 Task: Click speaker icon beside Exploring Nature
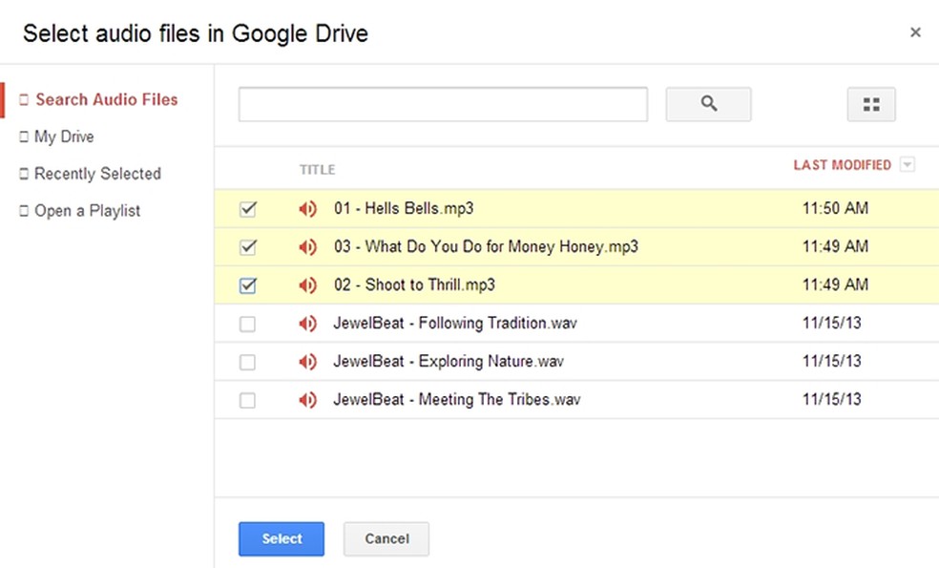click(x=307, y=362)
